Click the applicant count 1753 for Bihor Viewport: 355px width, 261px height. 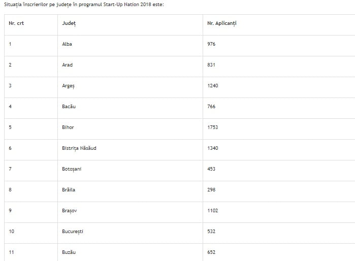213,127
